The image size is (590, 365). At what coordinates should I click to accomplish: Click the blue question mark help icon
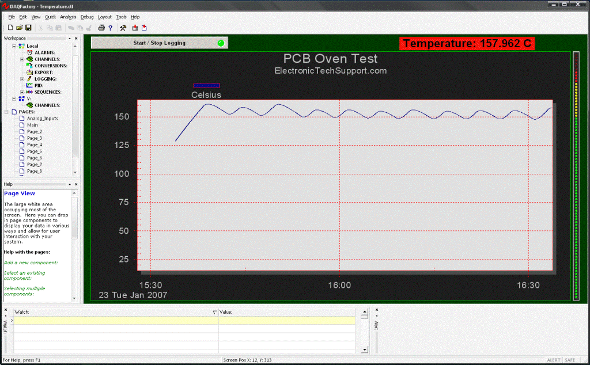point(110,28)
